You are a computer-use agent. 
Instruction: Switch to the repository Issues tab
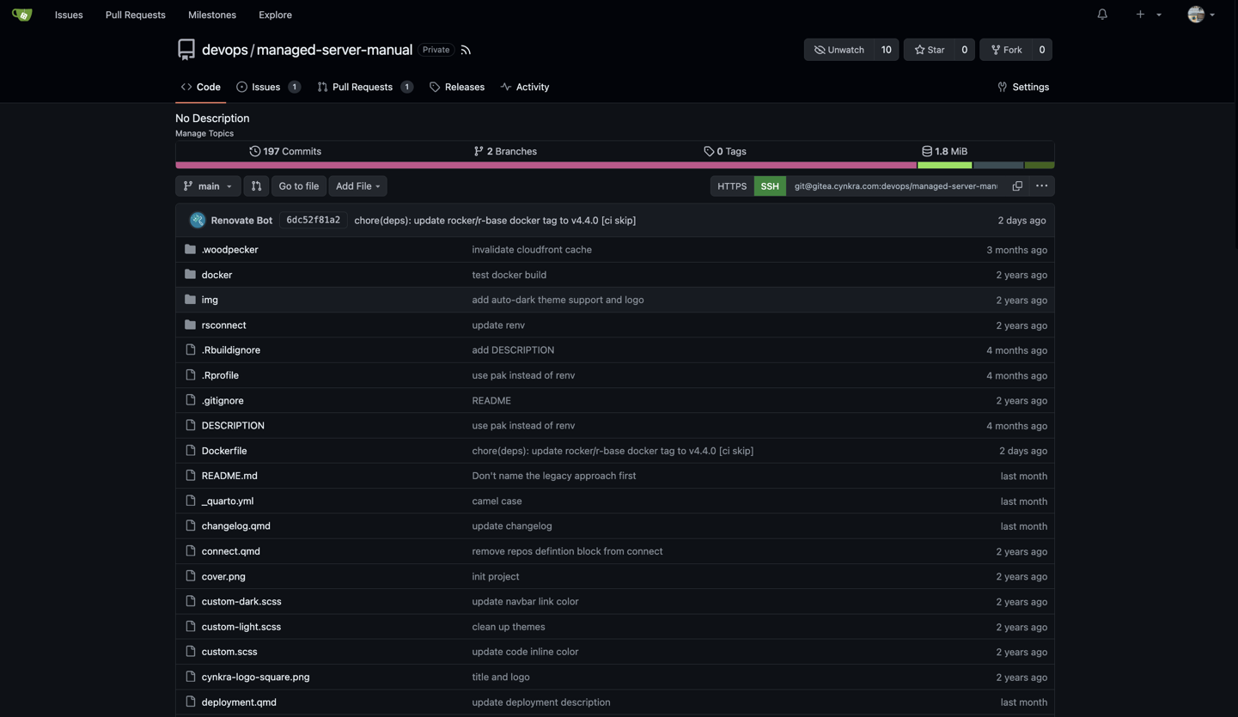tap(265, 88)
